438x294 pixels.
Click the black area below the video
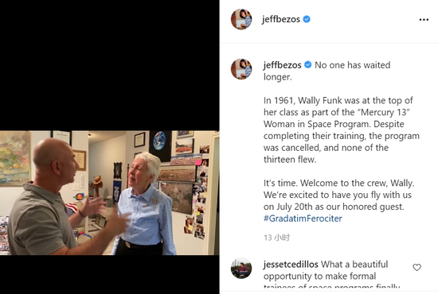[x=110, y=274]
